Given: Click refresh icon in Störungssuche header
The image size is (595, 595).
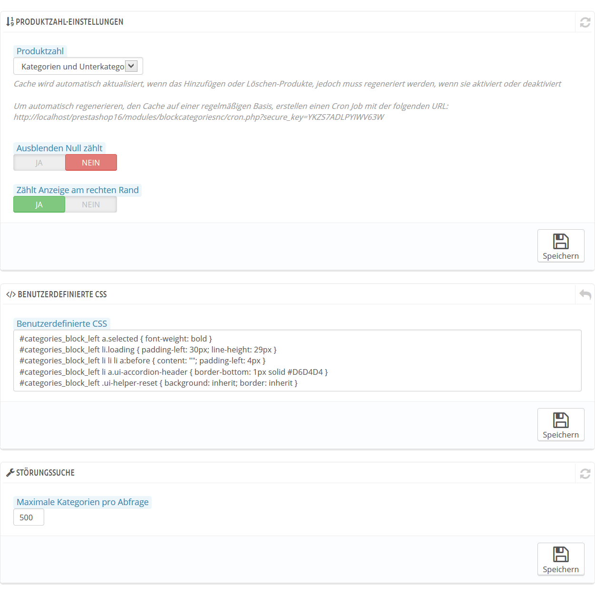Looking at the screenshot, I should coord(585,474).
